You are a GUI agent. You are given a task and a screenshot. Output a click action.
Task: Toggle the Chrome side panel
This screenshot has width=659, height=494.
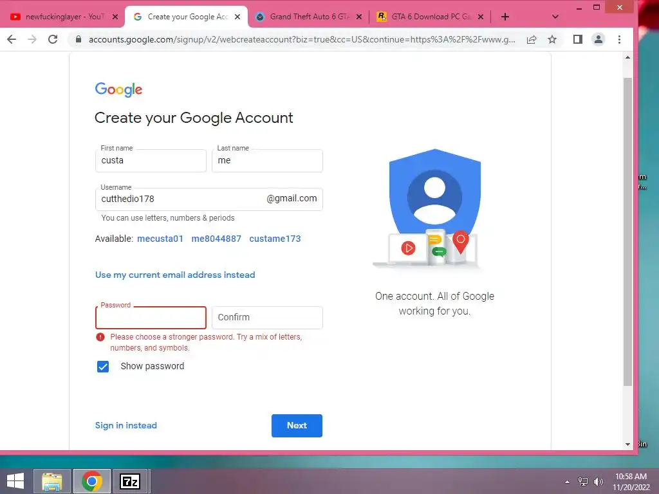point(578,39)
